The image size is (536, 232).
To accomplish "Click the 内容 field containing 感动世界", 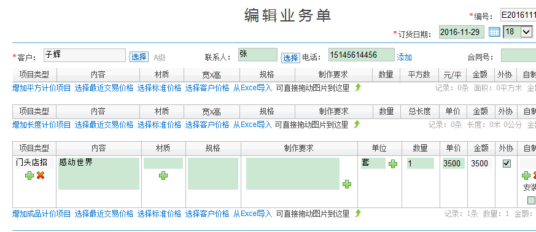I will point(99,174).
